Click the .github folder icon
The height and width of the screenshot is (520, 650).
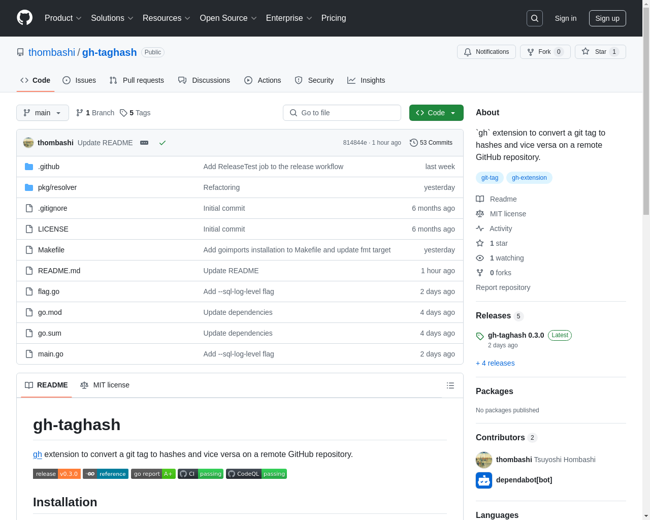[x=29, y=167]
